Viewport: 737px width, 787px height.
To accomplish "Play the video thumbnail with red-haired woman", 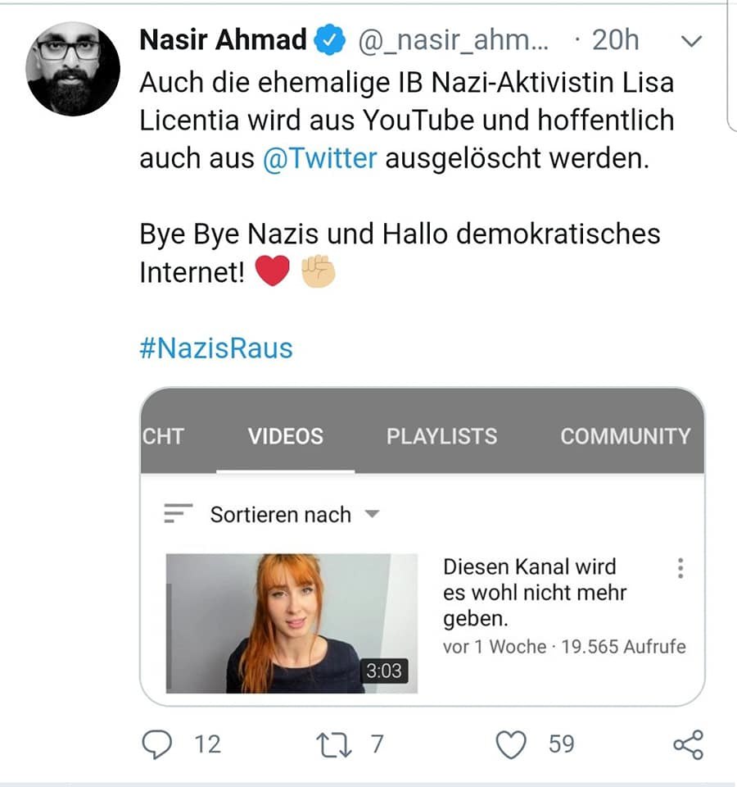I will 292,623.
